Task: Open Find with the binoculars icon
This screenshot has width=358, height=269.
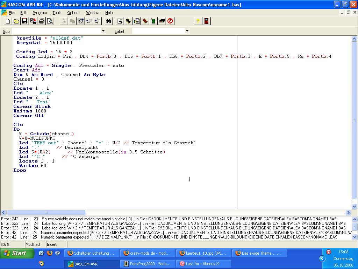Action: click(x=108, y=21)
